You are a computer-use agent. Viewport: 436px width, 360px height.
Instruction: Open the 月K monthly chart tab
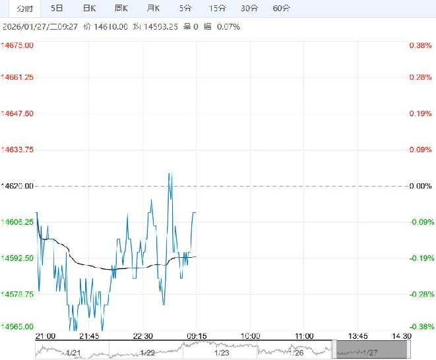click(153, 9)
